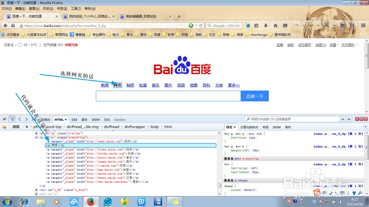The width and height of the screenshot is (369, 207).
Task: Open a new Firefox tab
Action: tap(179, 16)
